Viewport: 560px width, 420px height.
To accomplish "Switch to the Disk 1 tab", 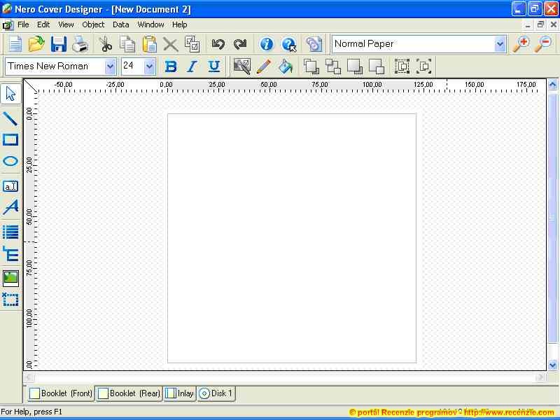I will [x=216, y=393].
